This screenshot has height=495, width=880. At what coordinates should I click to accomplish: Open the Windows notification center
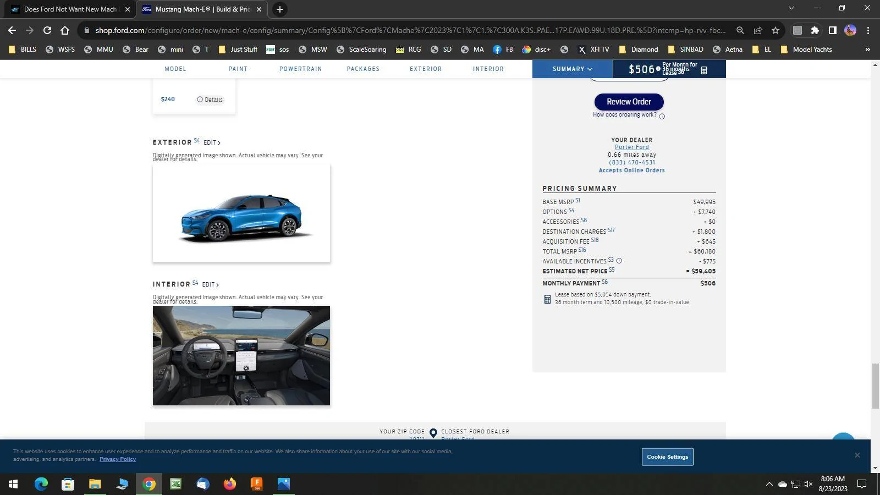coord(862,484)
